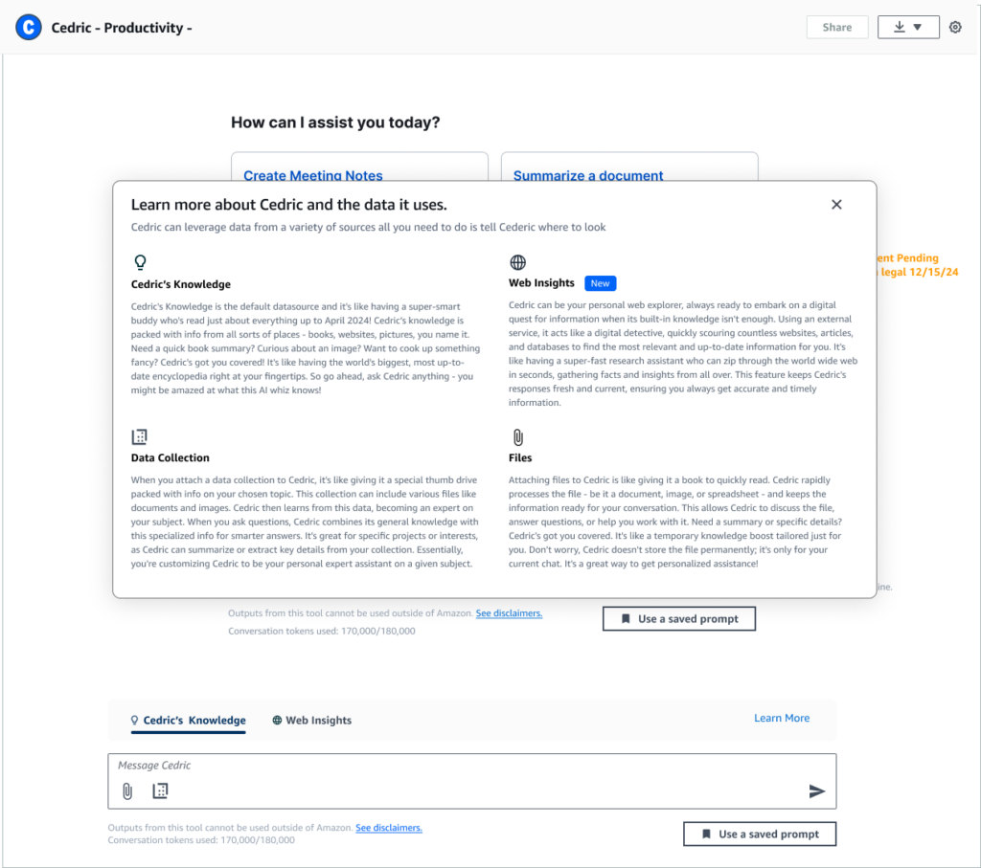Open See disclaimers link below the message box
This screenshot has width=981, height=868.
(x=388, y=828)
